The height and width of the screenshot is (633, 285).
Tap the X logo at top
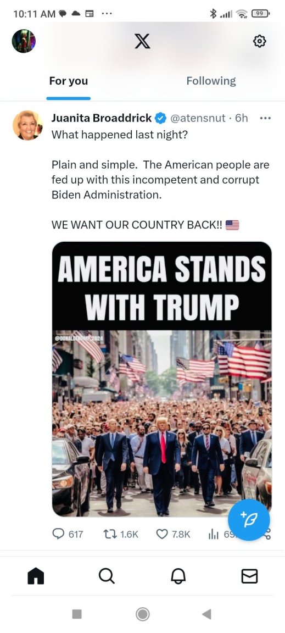pyautogui.click(x=142, y=41)
